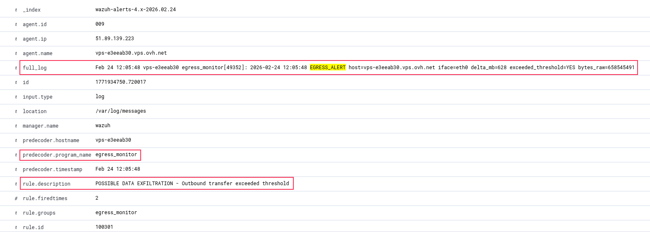The image size is (650, 232).
Task: Click the string type icon beside _index
Action: [x=16, y=10]
